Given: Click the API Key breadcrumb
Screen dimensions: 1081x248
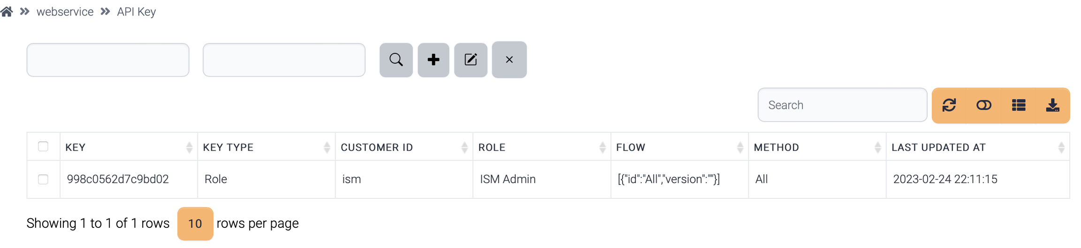Looking at the screenshot, I should click(136, 12).
